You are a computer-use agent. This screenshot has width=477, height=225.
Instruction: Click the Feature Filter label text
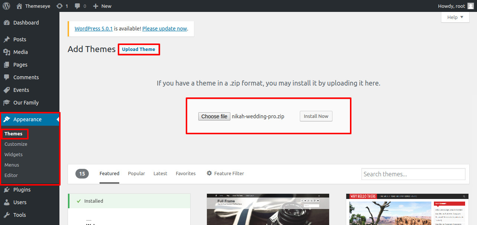click(229, 173)
